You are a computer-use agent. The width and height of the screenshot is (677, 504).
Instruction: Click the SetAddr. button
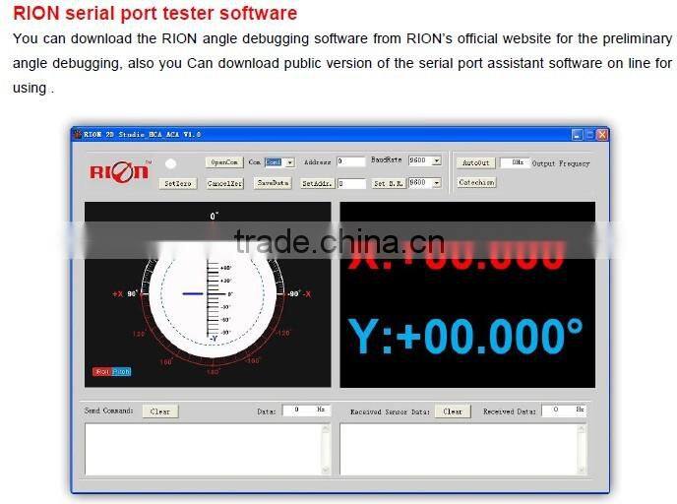[x=316, y=183]
